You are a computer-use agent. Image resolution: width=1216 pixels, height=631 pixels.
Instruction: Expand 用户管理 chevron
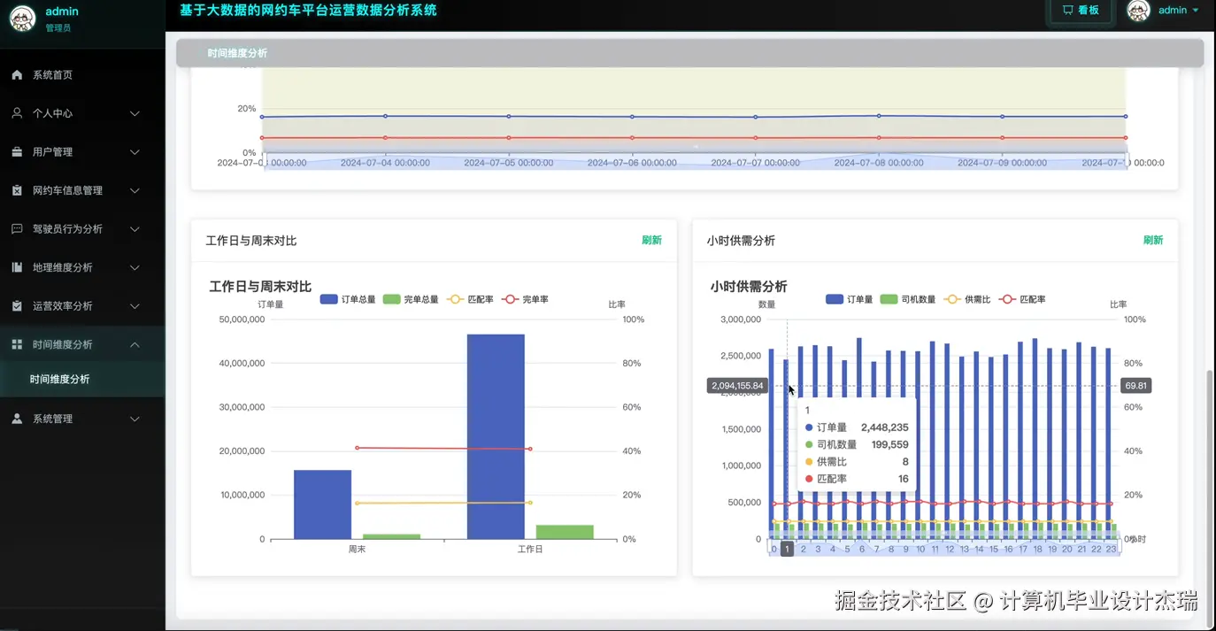(x=135, y=152)
